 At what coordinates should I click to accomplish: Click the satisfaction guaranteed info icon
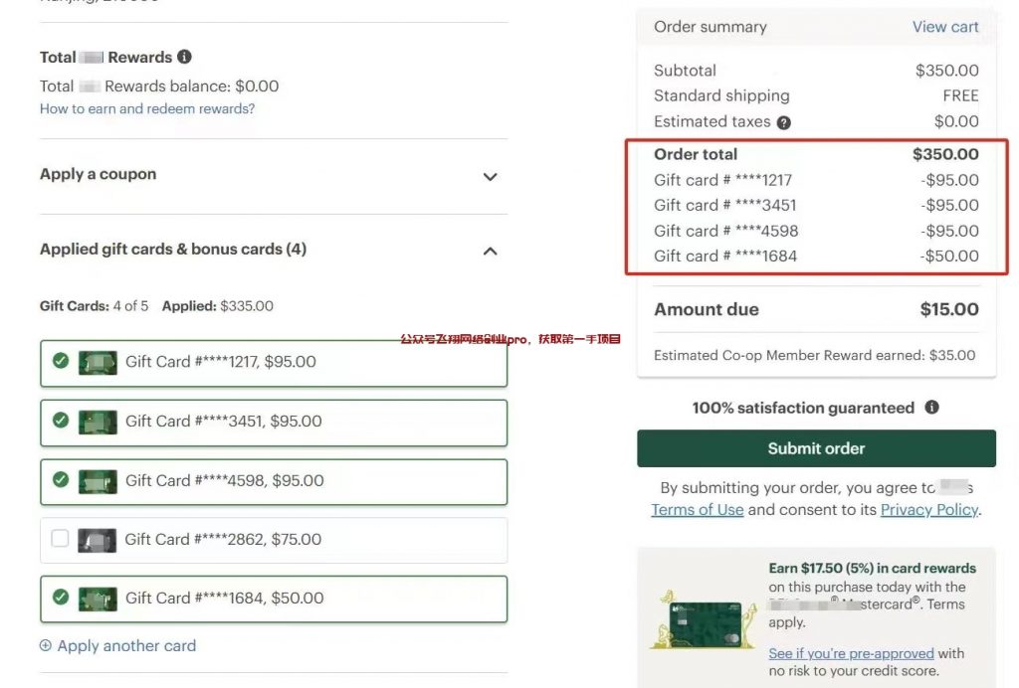point(931,408)
